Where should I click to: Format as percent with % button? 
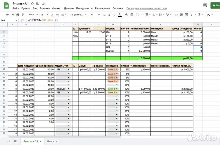pyautogui.click(x=48, y=15)
